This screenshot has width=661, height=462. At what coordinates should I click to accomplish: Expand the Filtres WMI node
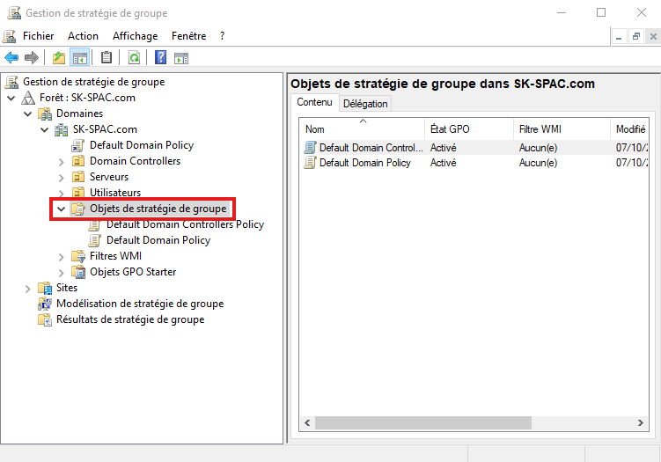[x=61, y=257]
